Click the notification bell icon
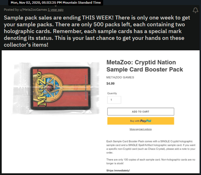The width and height of the screenshot is (201, 175). 195,10
